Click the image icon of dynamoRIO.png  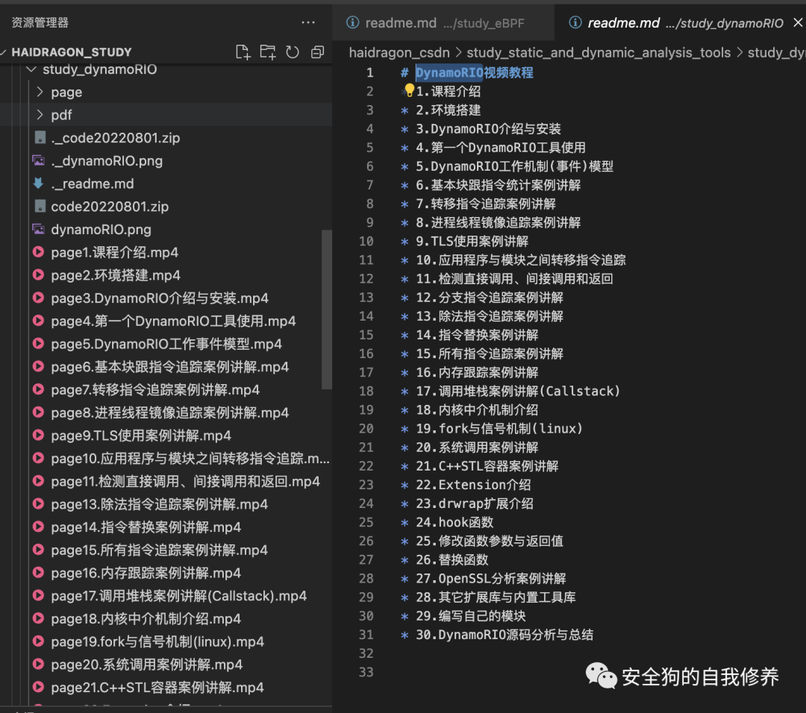tap(39, 228)
